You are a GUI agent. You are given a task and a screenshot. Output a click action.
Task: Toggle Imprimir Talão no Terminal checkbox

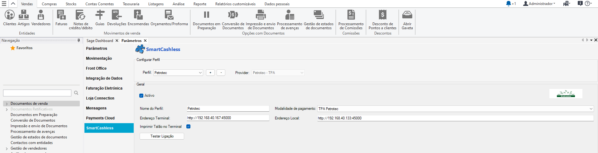point(188,127)
